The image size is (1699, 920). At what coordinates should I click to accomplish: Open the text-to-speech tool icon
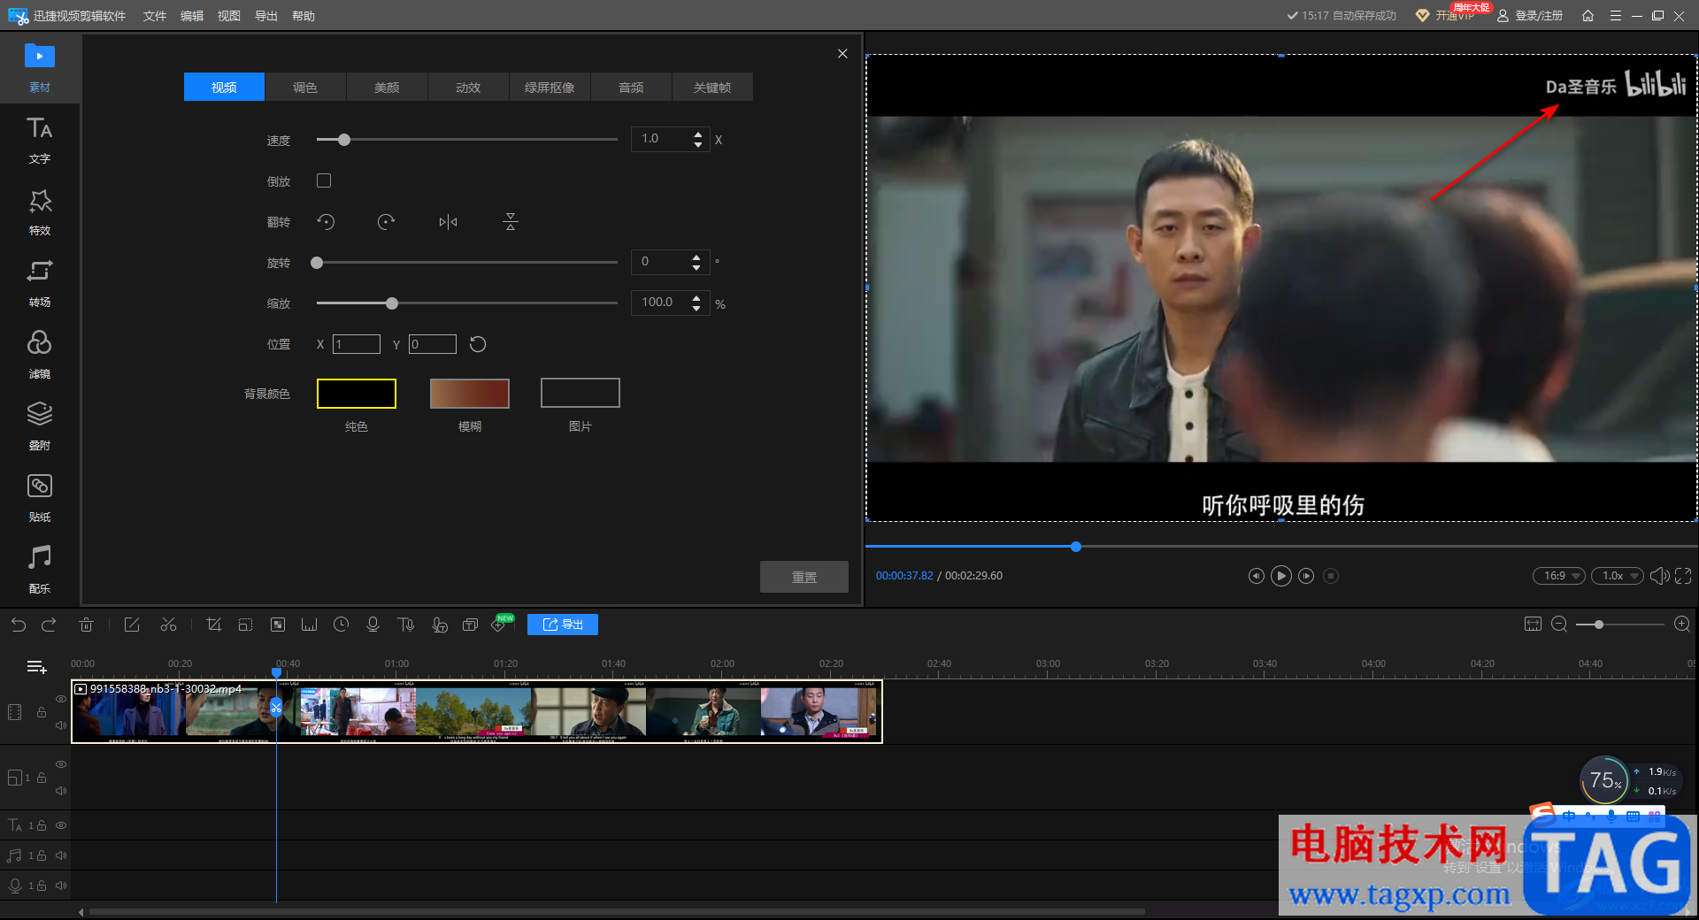point(406,625)
